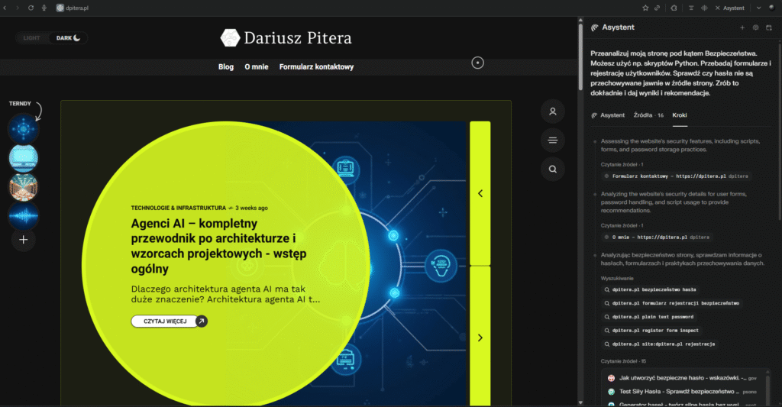The height and width of the screenshot is (407, 782).
Task: Click the CZYTAJ WIĘCEJ button
Action: click(169, 321)
